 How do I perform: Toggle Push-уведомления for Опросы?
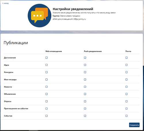[x=85, y=101]
